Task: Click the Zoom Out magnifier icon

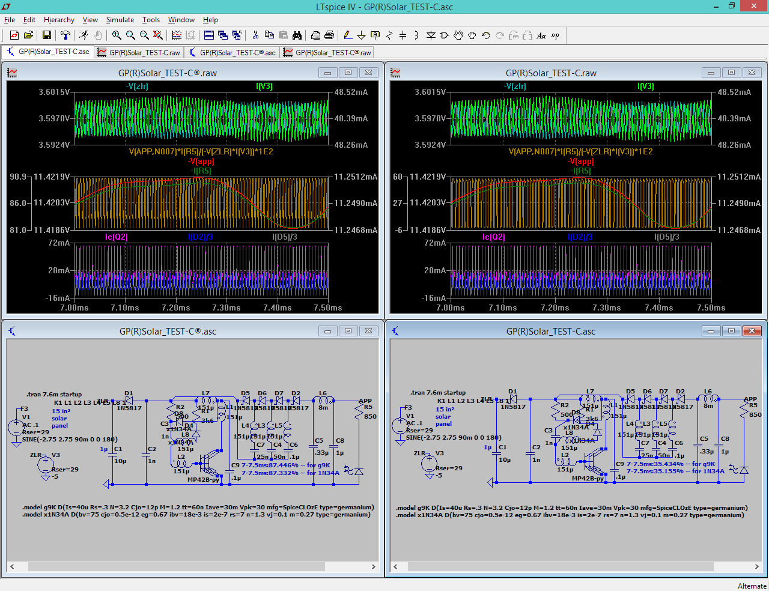Action: pos(144,35)
